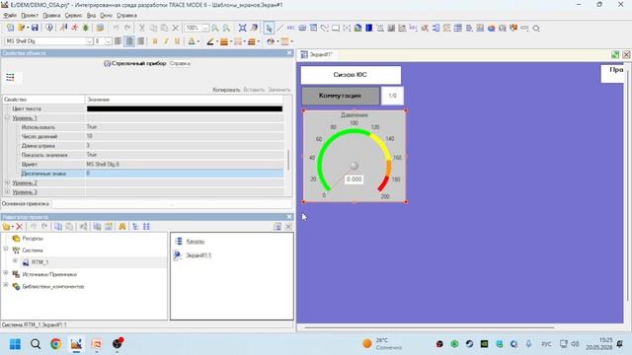The width and height of the screenshot is (632, 355).
Task: Select the round gauge tool at toolbar end
Action: 536,29
